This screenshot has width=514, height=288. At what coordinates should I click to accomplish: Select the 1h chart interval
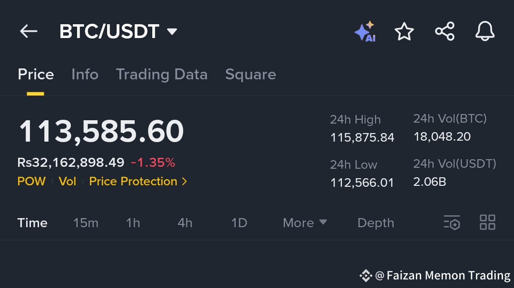[x=133, y=223]
